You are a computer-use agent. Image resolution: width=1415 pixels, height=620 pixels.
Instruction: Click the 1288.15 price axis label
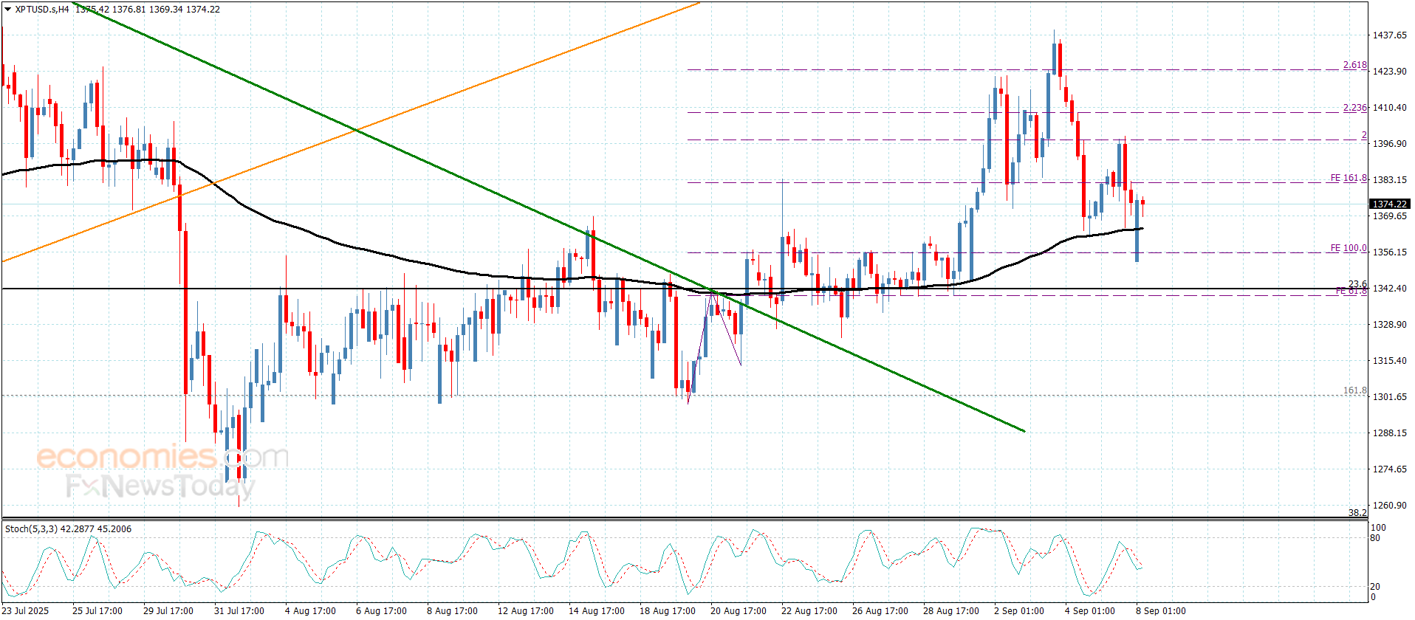(1389, 433)
